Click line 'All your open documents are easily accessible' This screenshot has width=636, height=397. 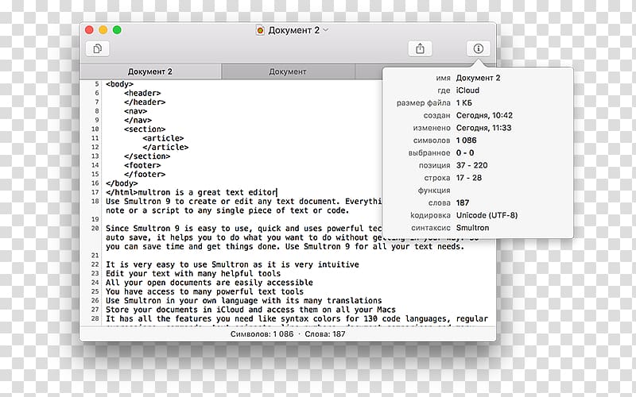209,283
